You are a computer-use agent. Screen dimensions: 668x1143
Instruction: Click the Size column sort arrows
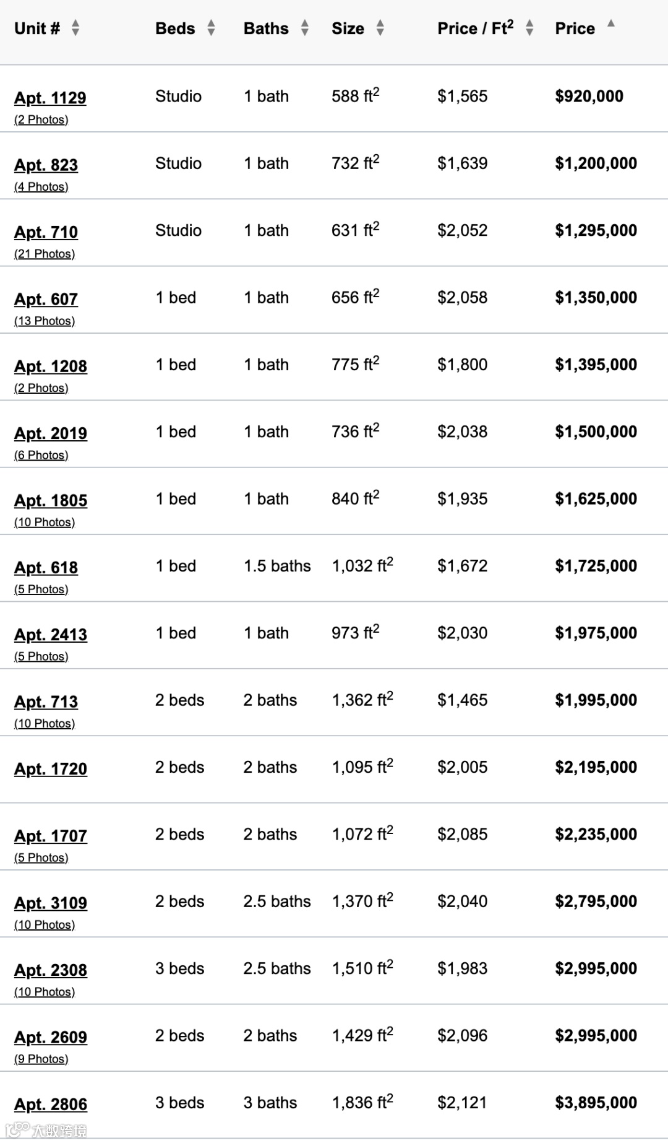tap(380, 28)
